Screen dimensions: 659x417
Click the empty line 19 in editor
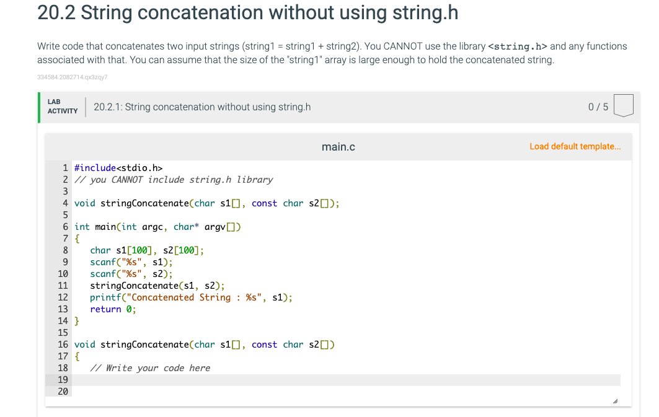coord(346,380)
